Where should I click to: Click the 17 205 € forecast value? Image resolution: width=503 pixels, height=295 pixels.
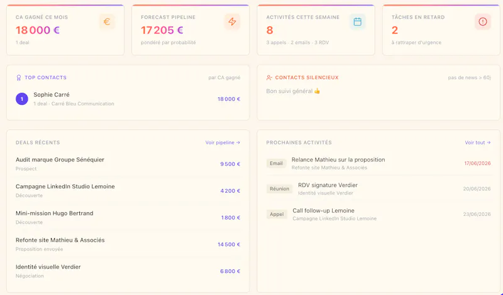(162, 30)
